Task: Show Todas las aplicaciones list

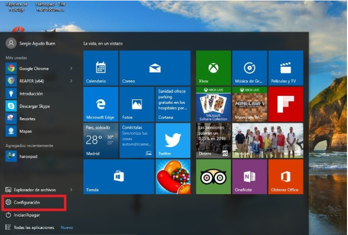Action: [x=30, y=227]
